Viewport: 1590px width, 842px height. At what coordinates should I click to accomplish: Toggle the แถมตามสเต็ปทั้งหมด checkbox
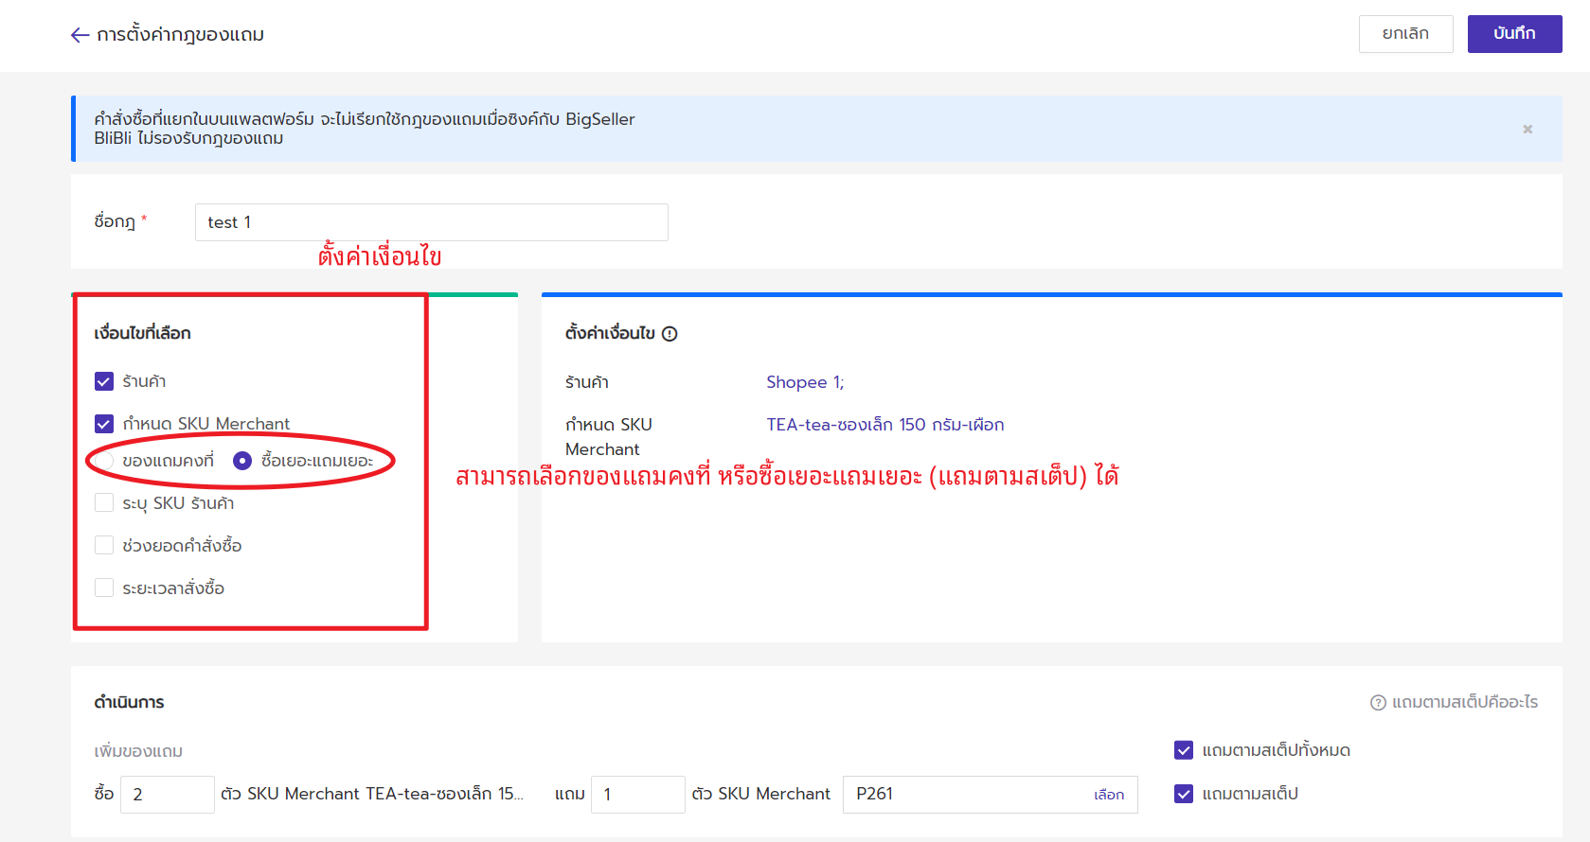[1184, 750]
